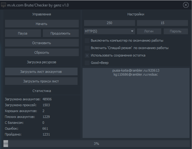Click Загрузить лист аккаунтов button
Screen dimensions: 192x149
click(x=41, y=71)
